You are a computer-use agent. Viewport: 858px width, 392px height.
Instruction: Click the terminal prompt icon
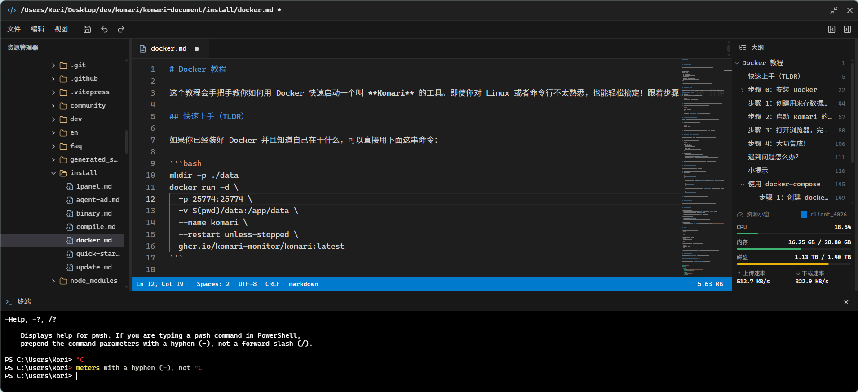tap(9, 302)
